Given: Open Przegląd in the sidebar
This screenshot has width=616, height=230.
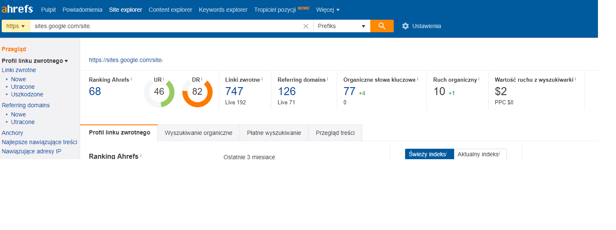Looking at the screenshot, I should (14, 49).
